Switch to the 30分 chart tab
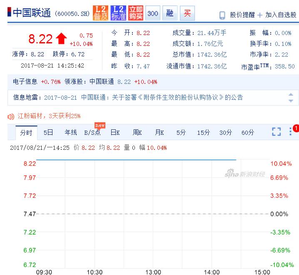Image resolution: width=299 pixels, height=275 pixels. (226, 132)
